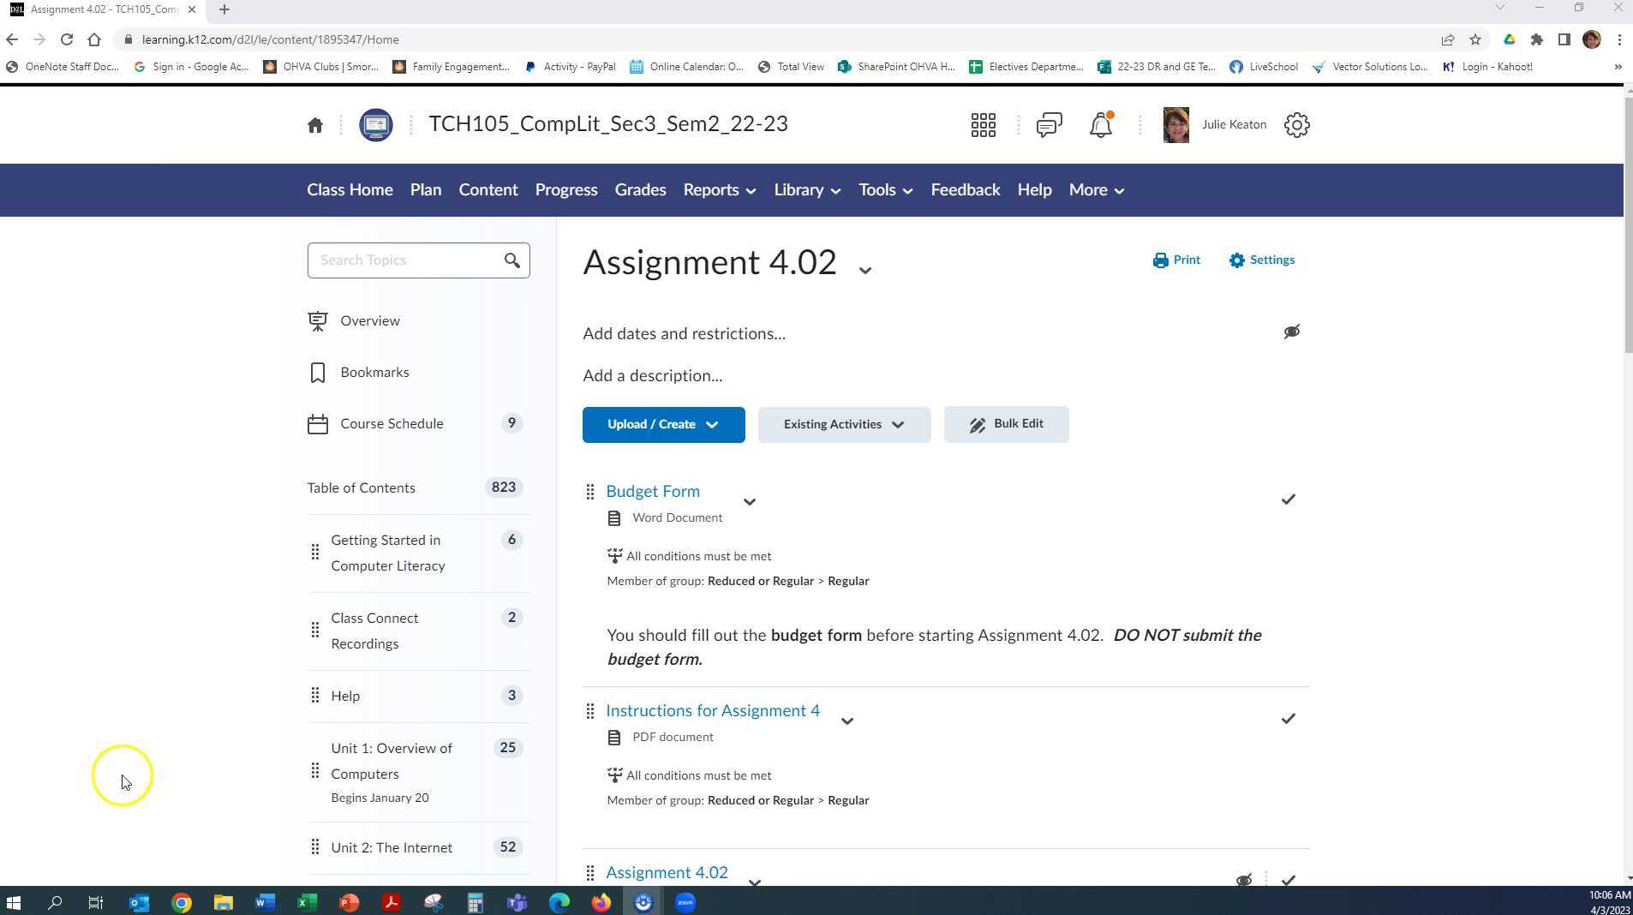
Task: Click the Zoom icon in the taskbar
Action: tap(685, 902)
